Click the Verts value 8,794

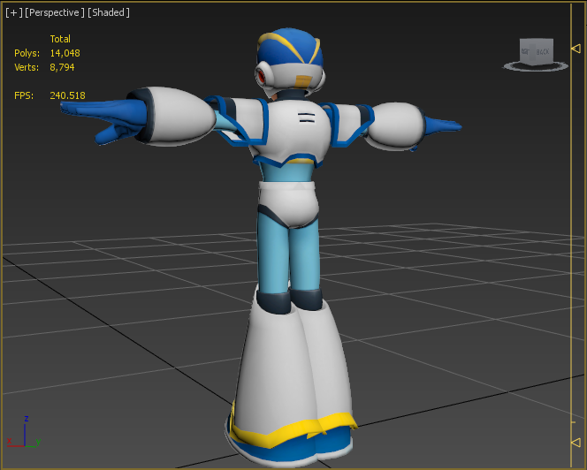[x=62, y=67]
